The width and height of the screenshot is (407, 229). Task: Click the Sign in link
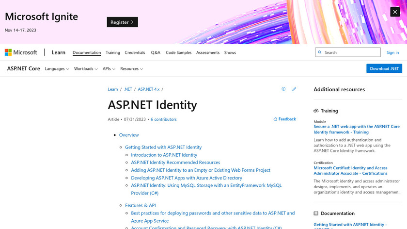392,52
